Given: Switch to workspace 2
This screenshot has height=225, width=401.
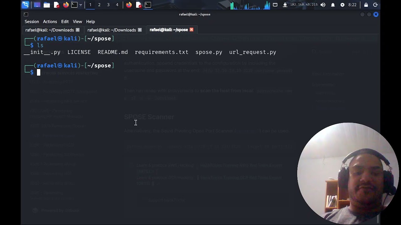Looking at the screenshot, I should click(x=99, y=5).
